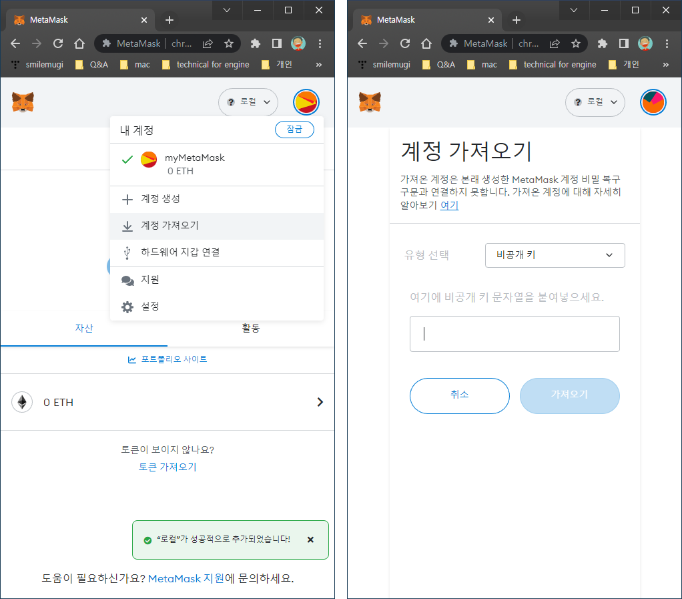Screen dimensions: 682x599
Task: Click MetaMask fox logo in left window
Action: pyautogui.click(x=23, y=102)
